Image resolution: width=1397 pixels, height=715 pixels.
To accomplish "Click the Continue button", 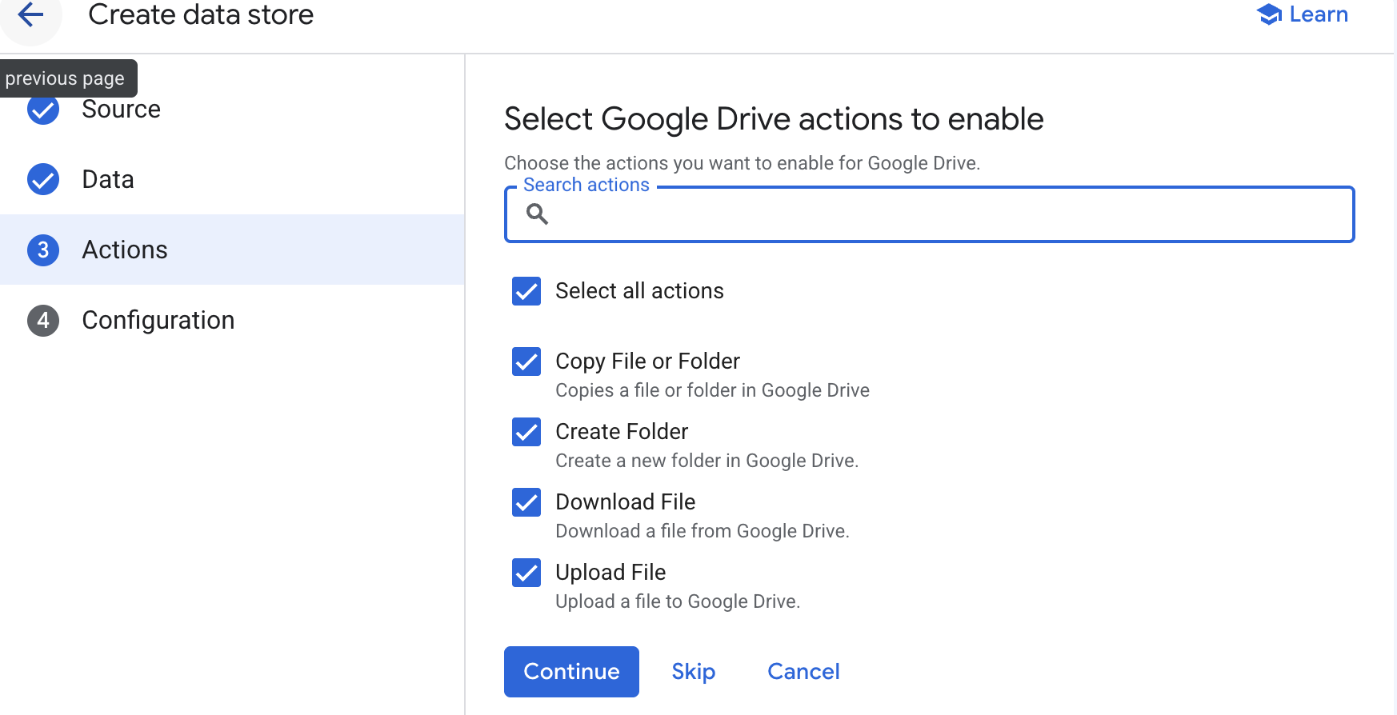I will pyautogui.click(x=571, y=672).
